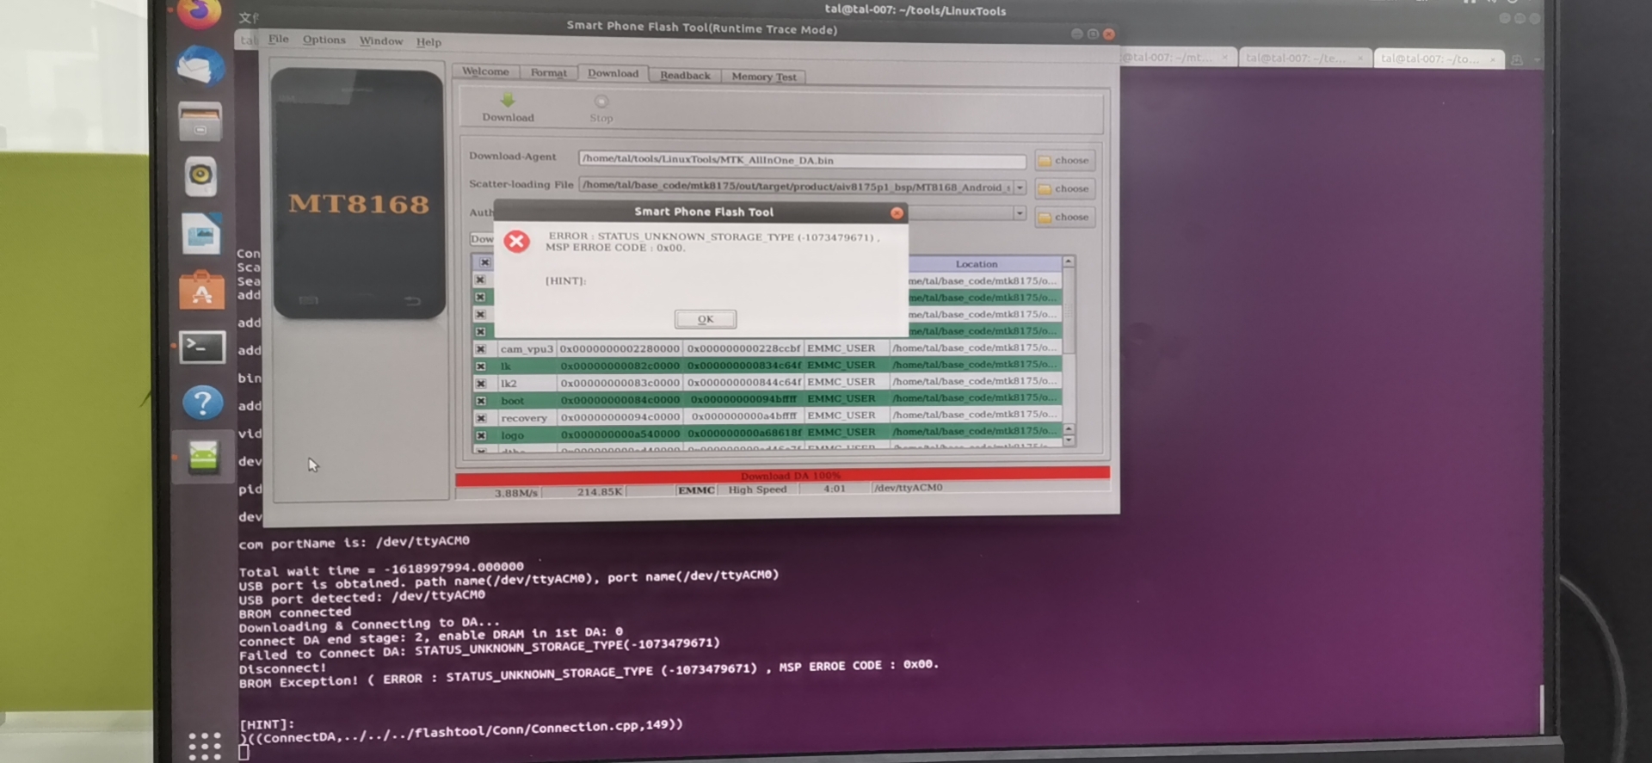1652x763 pixels.
Task: Click begin address 0x00000000082c0000 cell
Action: [x=619, y=366]
